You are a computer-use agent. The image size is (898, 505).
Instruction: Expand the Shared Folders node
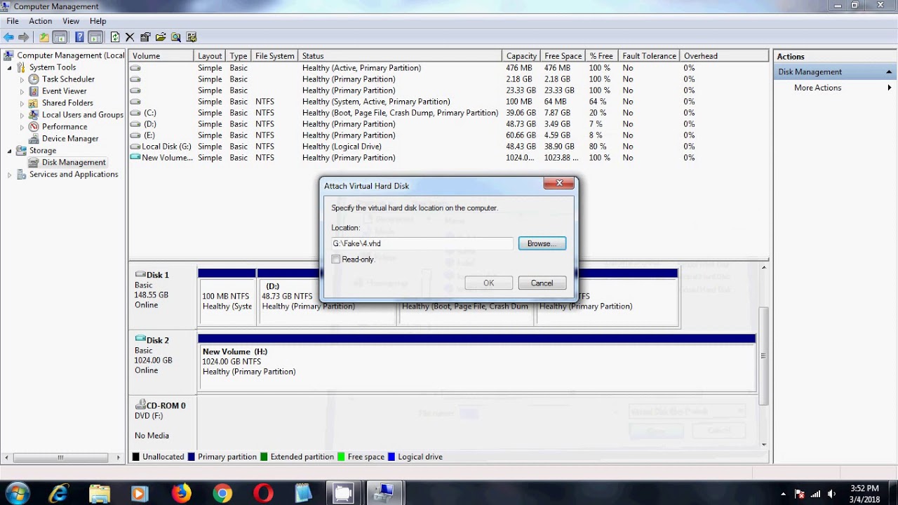(x=22, y=103)
